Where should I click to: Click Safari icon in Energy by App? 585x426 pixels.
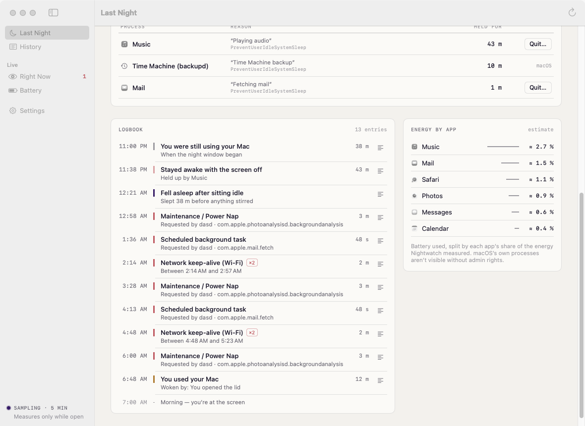pyautogui.click(x=414, y=180)
